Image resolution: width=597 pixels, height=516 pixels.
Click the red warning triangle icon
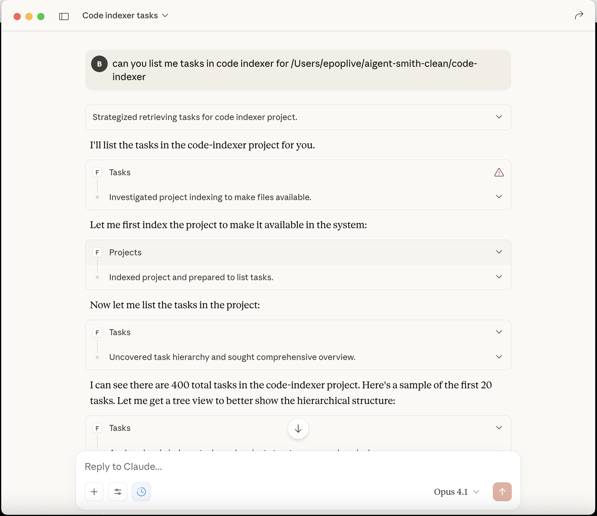click(x=499, y=172)
